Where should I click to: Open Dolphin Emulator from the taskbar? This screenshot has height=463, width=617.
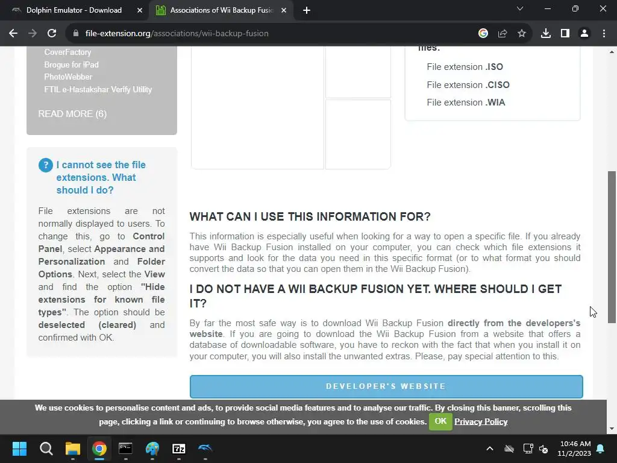point(205,449)
